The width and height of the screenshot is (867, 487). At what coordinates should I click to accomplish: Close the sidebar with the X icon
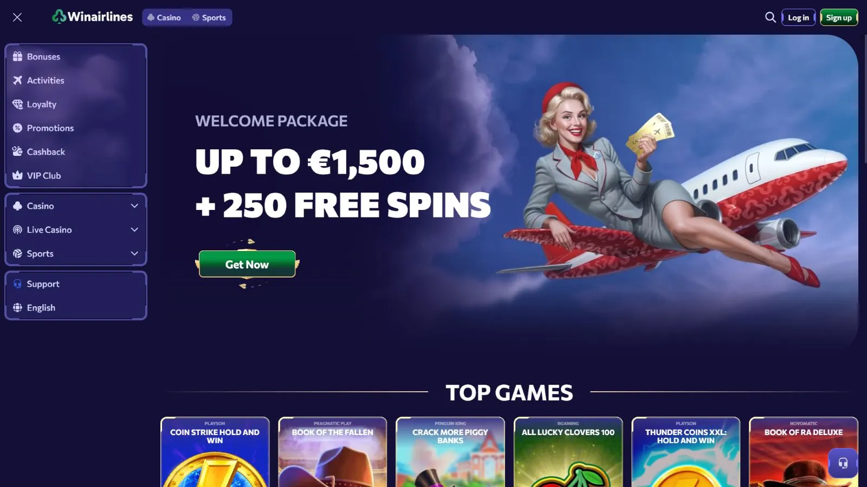click(17, 17)
